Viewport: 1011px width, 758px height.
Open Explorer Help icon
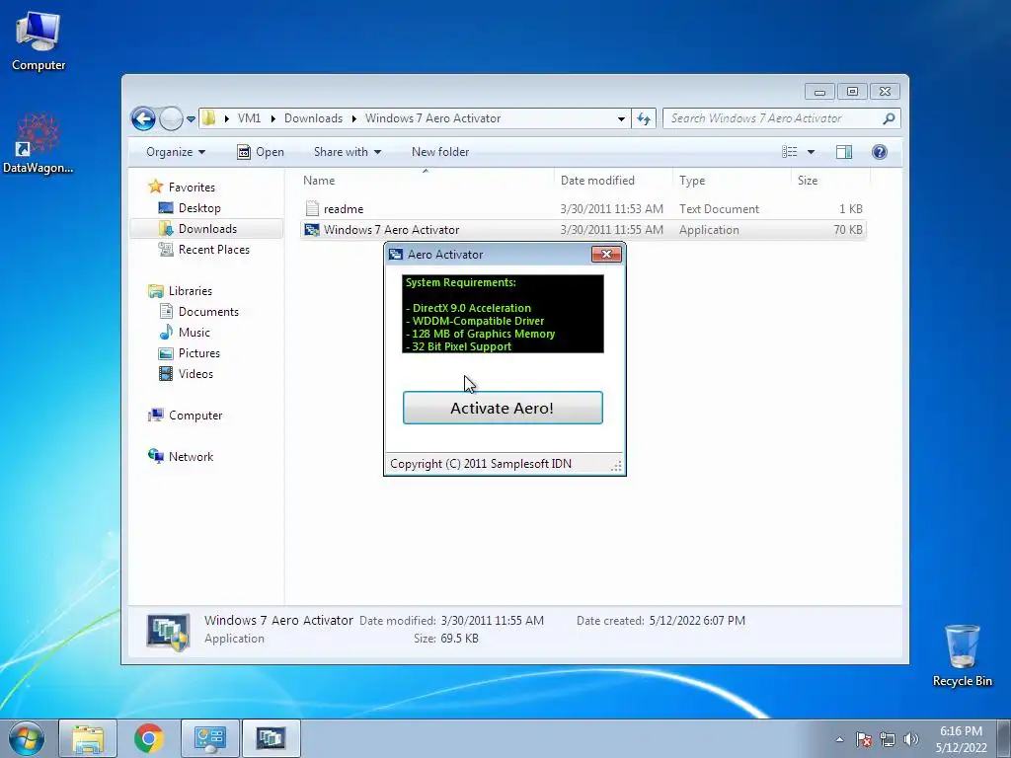[x=880, y=152]
